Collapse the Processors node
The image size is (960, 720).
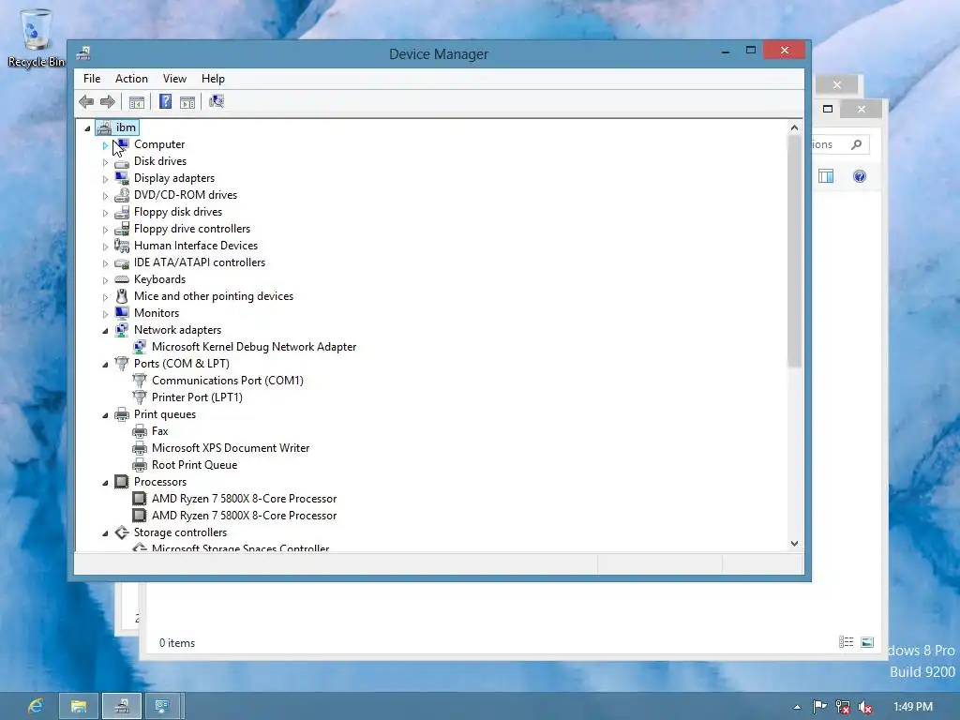105,483
